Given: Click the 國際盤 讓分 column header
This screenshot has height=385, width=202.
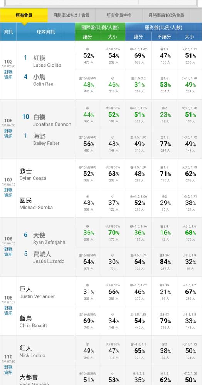Looking at the screenshot, I should [87, 37].
